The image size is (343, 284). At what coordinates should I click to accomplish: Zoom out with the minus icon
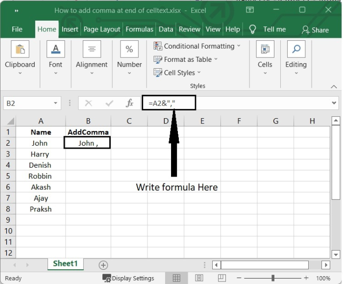239,278
